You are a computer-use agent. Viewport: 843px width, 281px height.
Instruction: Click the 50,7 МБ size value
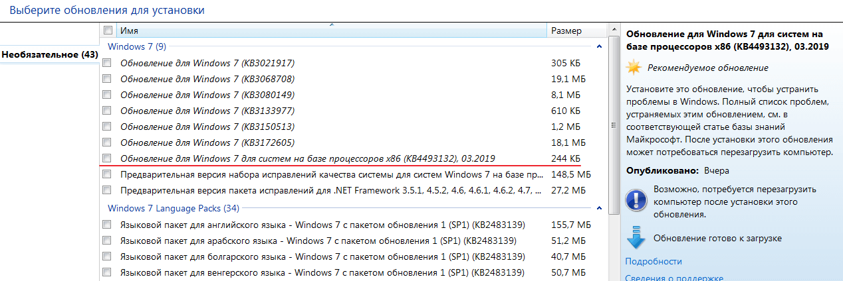coord(568,272)
